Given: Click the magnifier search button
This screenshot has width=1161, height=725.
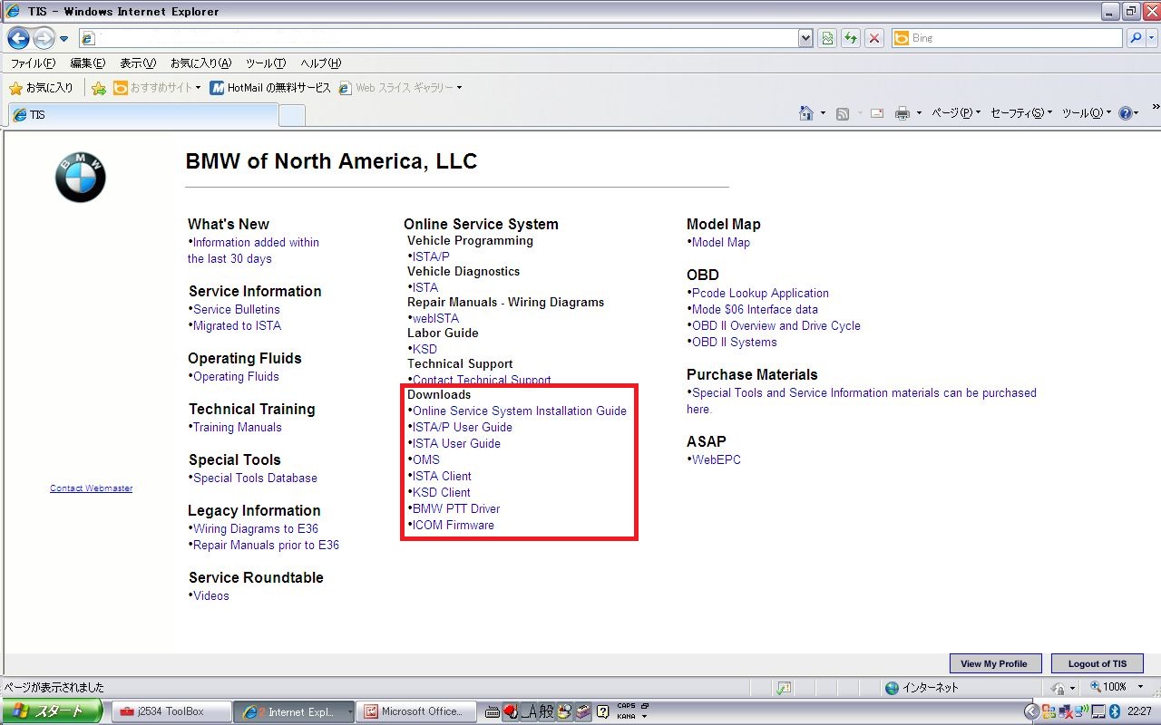Looking at the screenshot, I should coord(1135,38).
